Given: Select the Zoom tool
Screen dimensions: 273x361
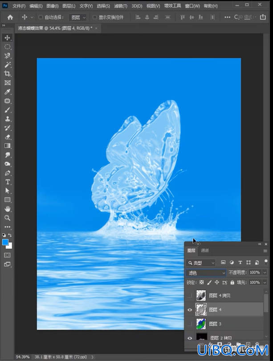Looking at the screenshot, I should 8,218.
